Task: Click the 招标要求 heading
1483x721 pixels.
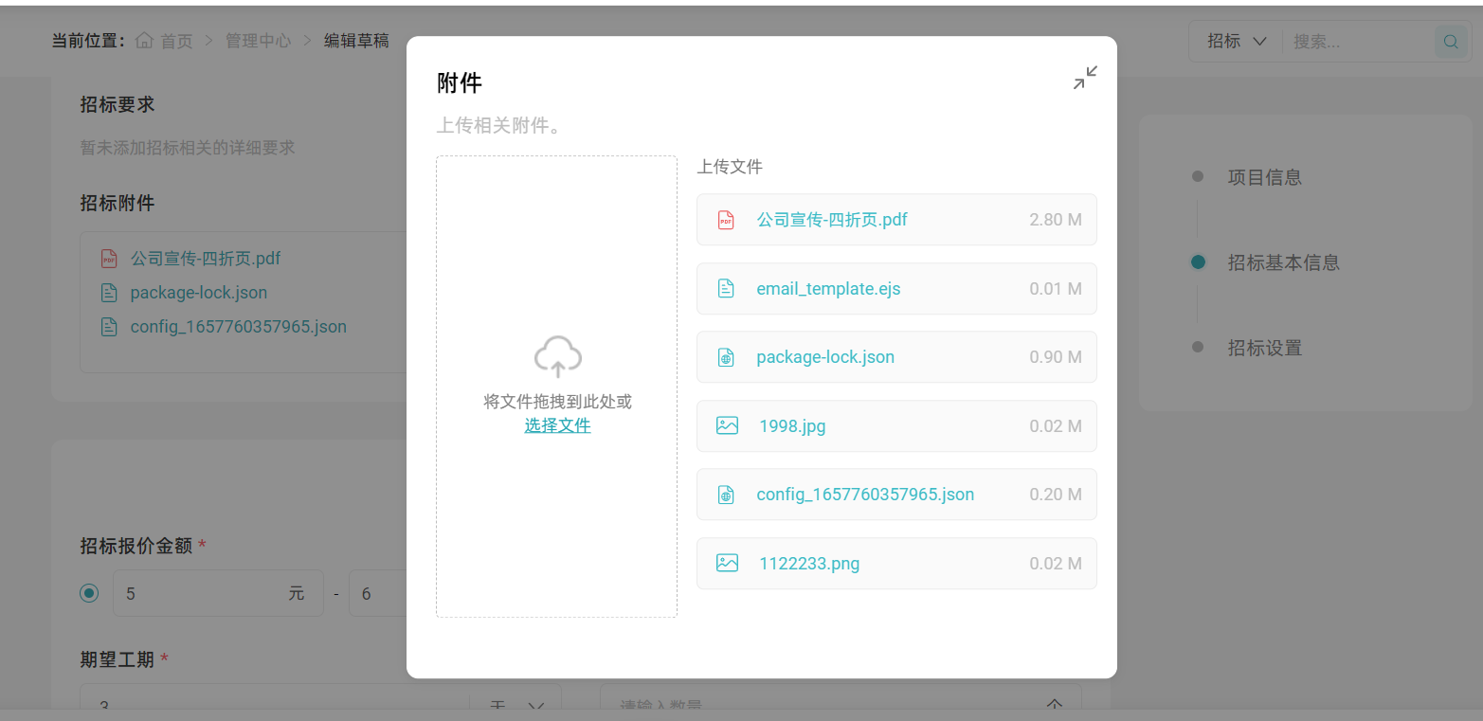Action: (118, 104)
